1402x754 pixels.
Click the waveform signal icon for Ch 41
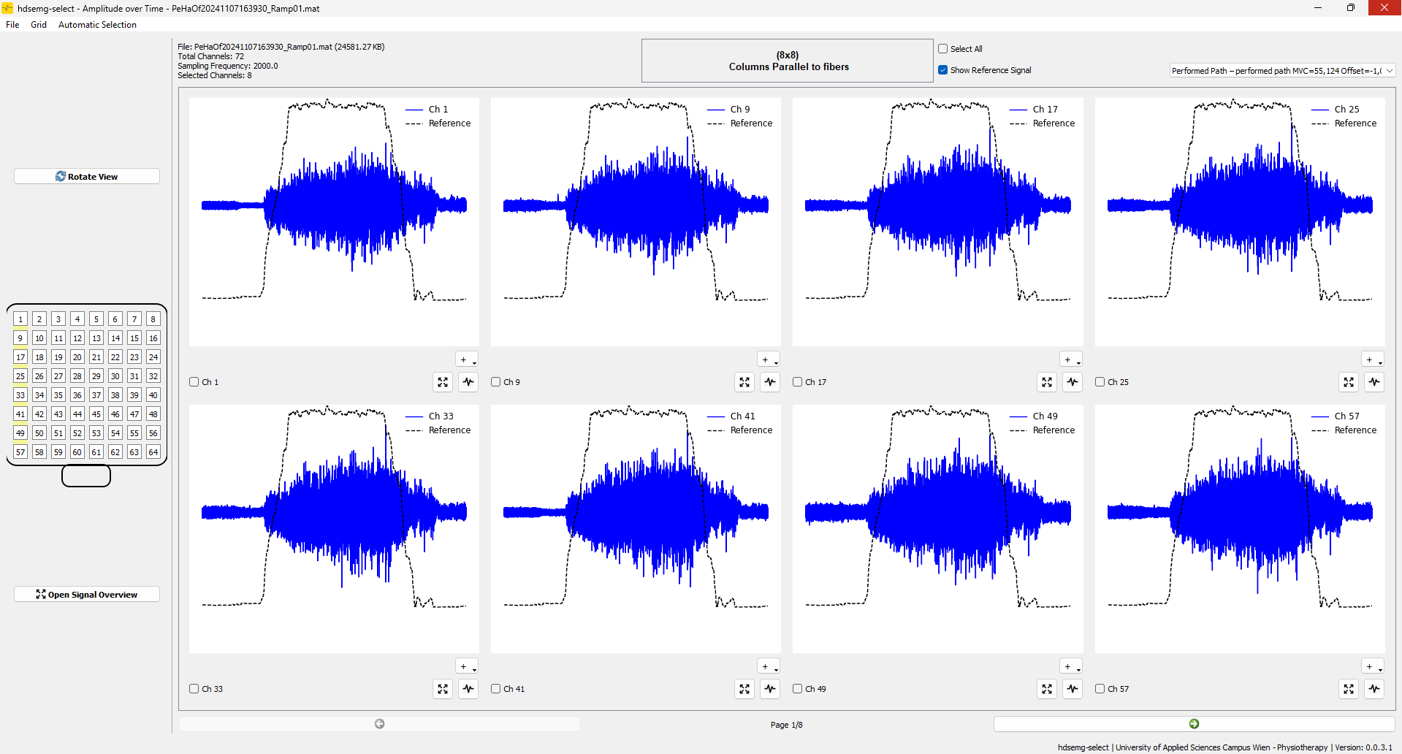coord(770,689)
